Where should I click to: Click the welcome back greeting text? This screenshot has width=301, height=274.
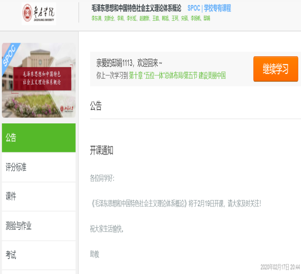tap(129, 64)
